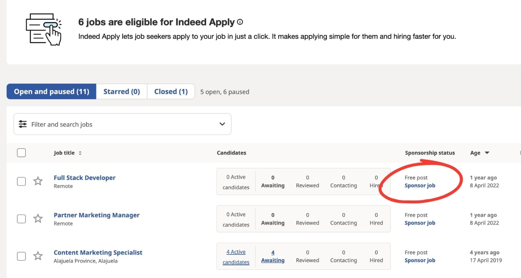Image resolution: width=521 pixels, height=278 pixels.
Task: Click 0 Awaiting in Partner Marketing Manager row
Action: [x=273, y=219]
